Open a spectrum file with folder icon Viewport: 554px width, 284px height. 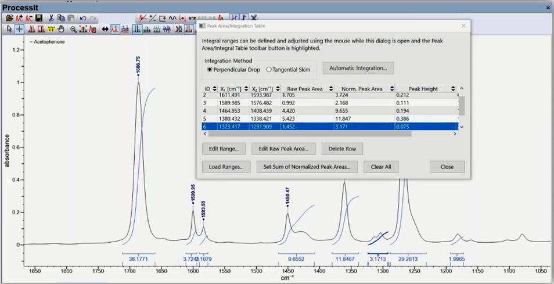(9, 17)
